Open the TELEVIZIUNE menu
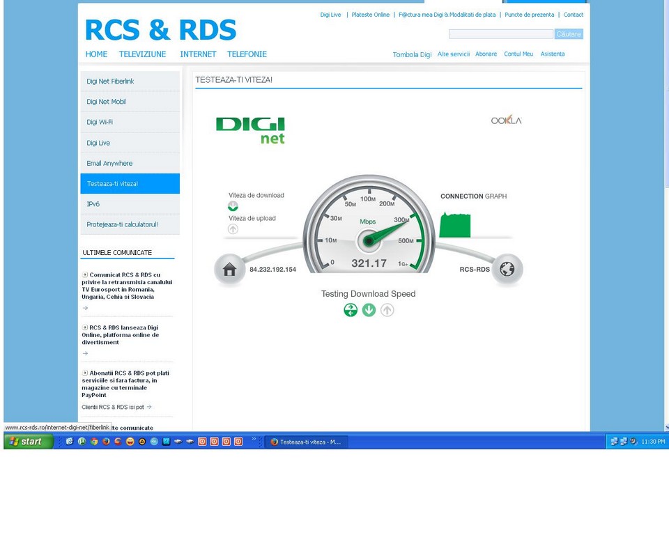669x535 pixels. [142, 54]
